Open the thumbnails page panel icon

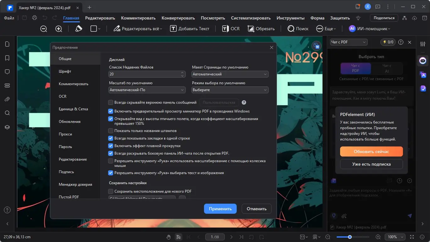coord(7,44)
